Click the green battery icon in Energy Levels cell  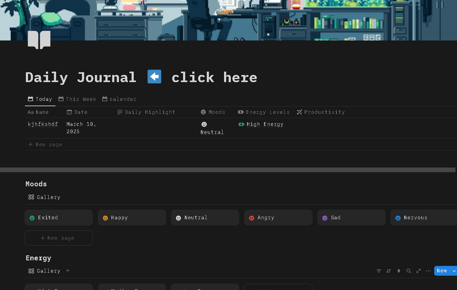click(241, 124)
